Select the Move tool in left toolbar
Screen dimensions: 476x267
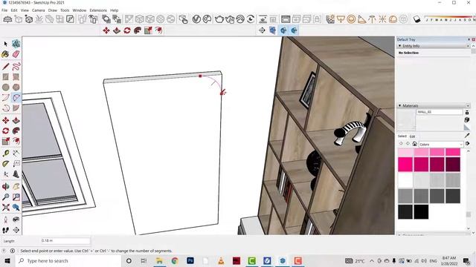pyautogui.click(x=5, y=120)
